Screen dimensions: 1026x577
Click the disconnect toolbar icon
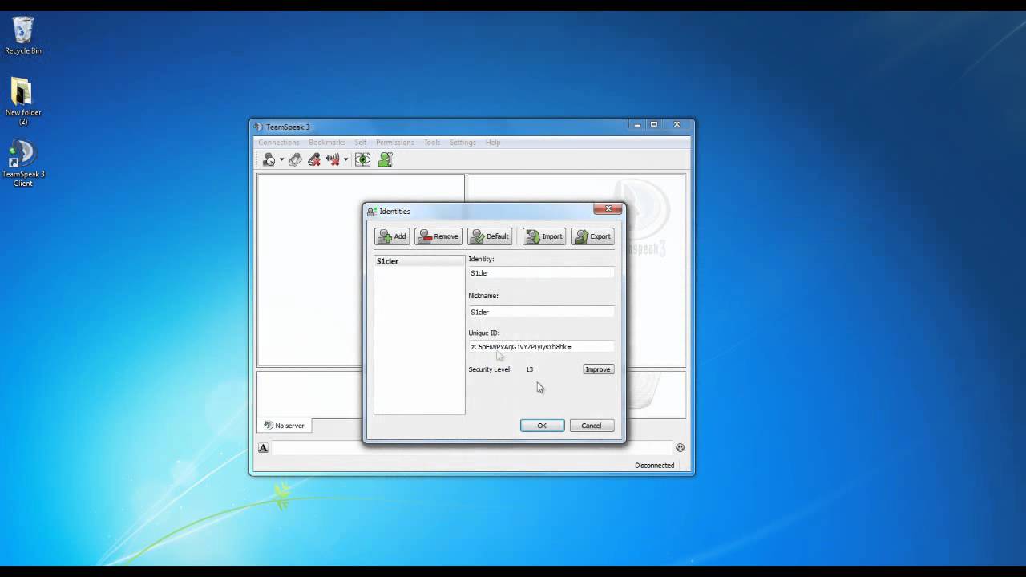point(296,159)
